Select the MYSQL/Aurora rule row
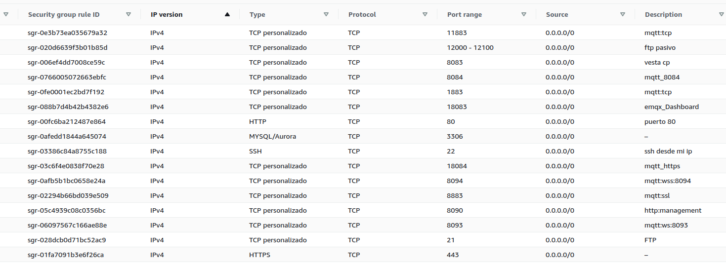Viewport: 726px width, 264px height. pyautogui.click(x=272, y=136)
